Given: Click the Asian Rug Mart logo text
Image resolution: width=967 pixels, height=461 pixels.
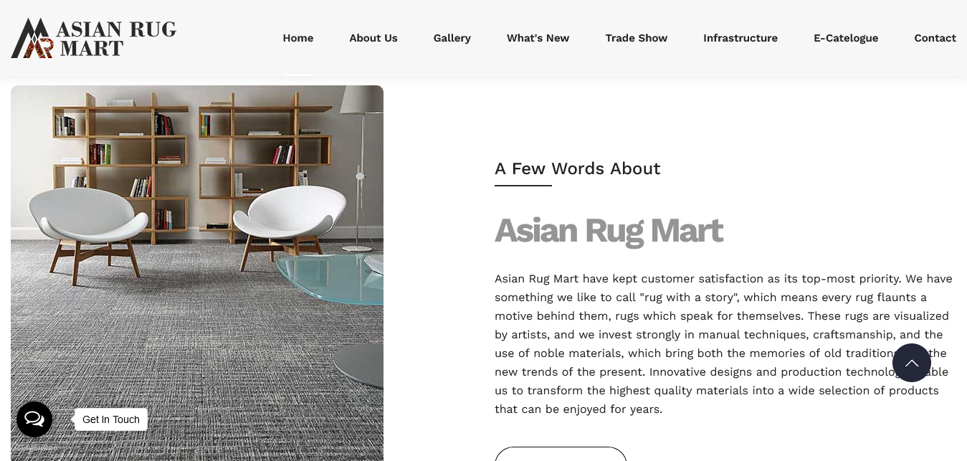Looking at the screenshot, I should pos(116,39).
